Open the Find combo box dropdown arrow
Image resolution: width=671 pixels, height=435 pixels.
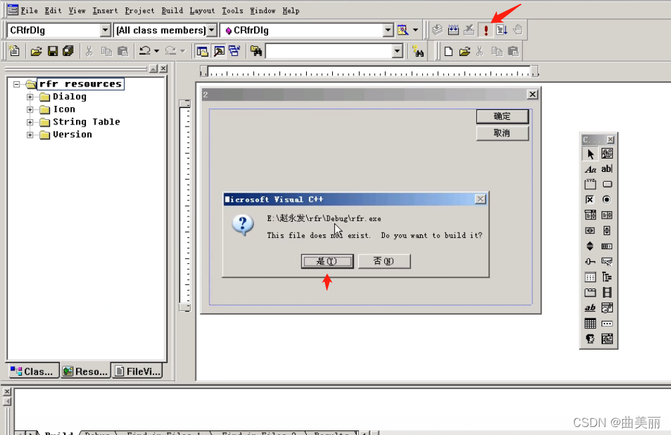pos(397,51)
